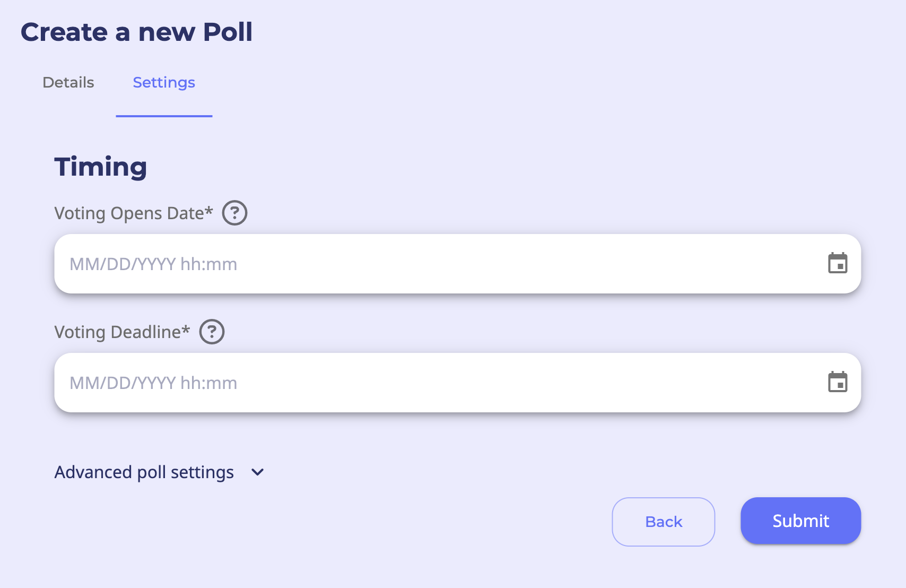Focus the Voting Deadline input field

point(456,383)
